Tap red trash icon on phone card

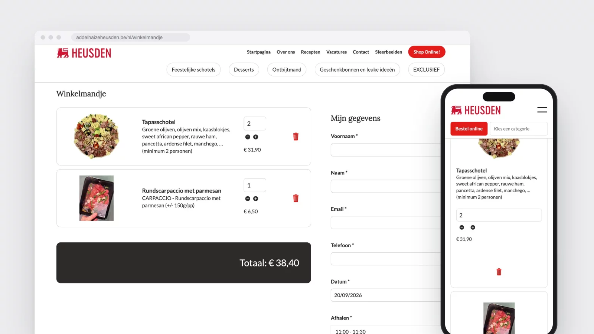499,272
